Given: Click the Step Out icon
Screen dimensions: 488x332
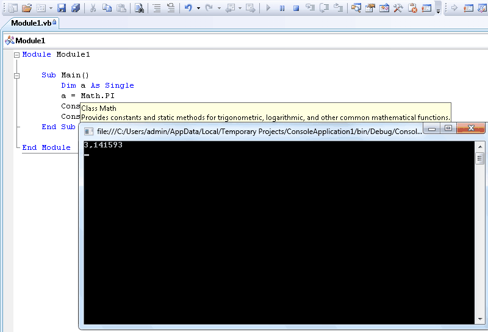Looking at the screenshot, I should pyautogui.click(x=338, y=8).
